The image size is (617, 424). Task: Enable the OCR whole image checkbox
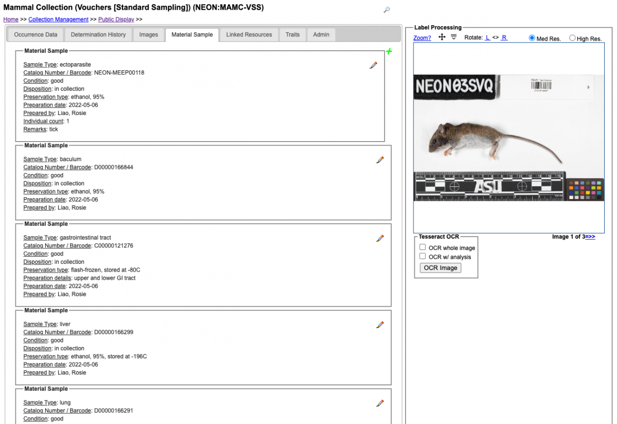click(422, 247)
